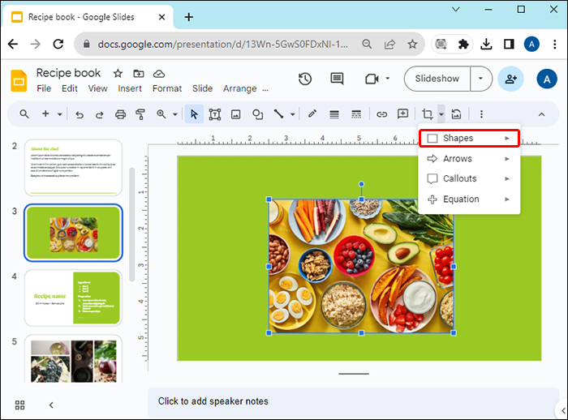Open the View menu
568x420 pixels.
coord(98,88)
